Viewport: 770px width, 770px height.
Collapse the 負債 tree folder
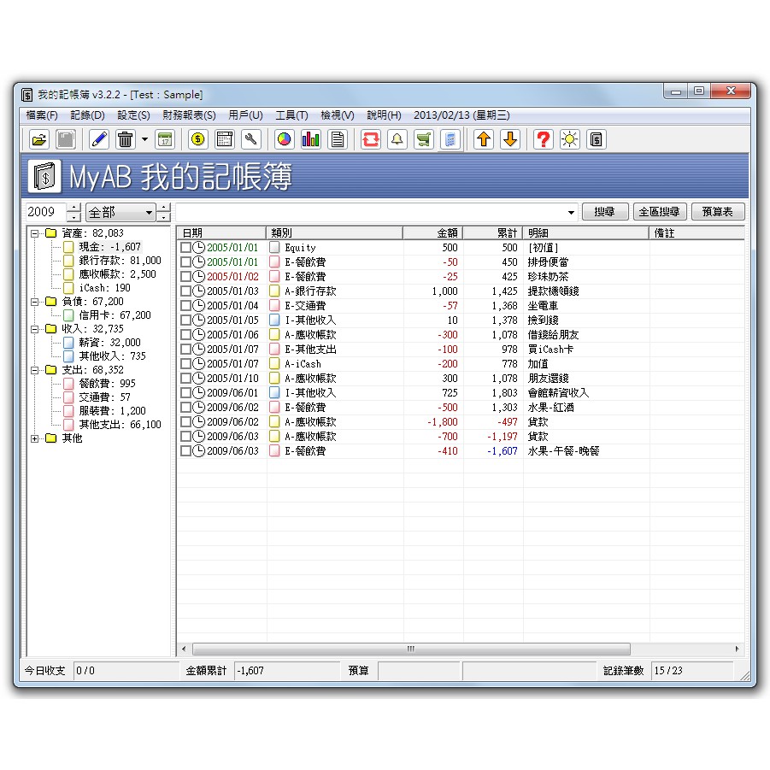click(35, 302)
